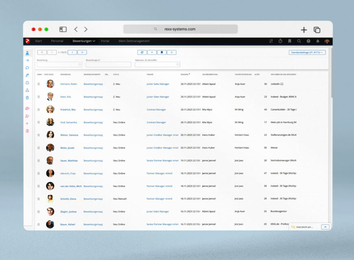Click the red rexx logo icon
The height and width of the screenshot is (260, 354).
27,41
